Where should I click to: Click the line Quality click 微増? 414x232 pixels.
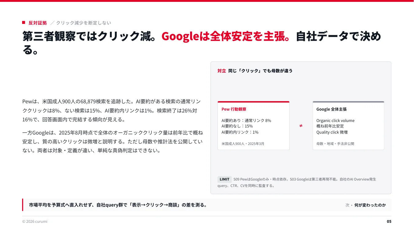pyautogui.click(x=332, y=132)
